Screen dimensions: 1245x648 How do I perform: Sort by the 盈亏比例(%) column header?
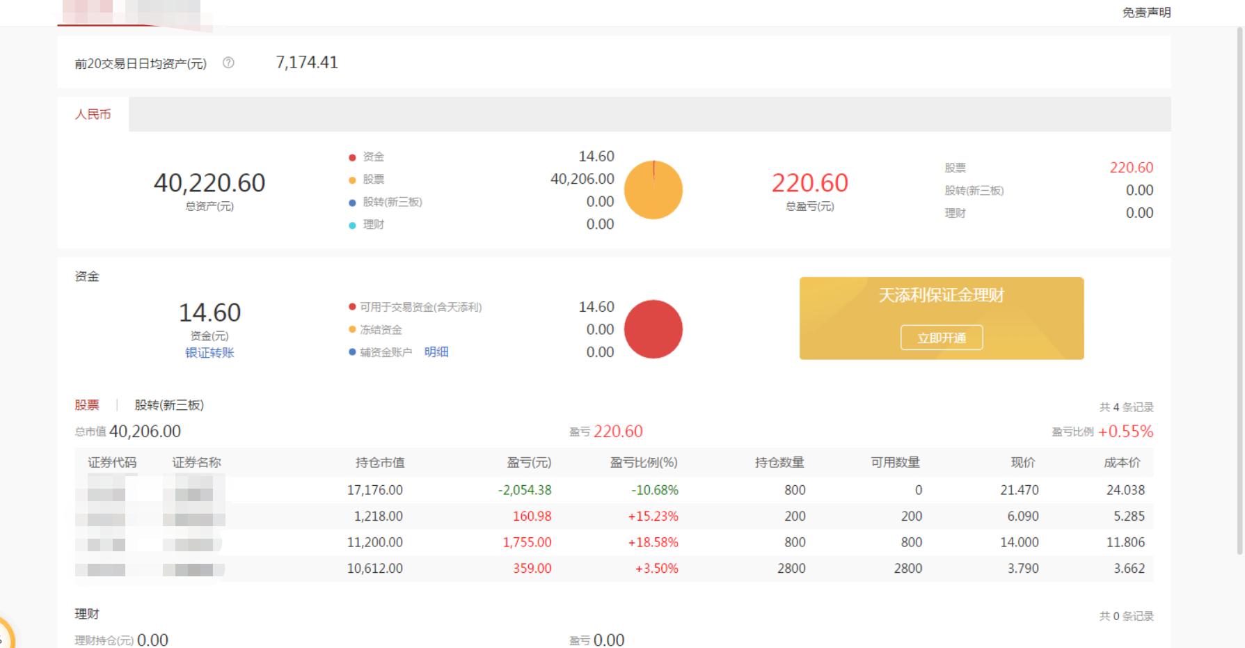point(643,463)
